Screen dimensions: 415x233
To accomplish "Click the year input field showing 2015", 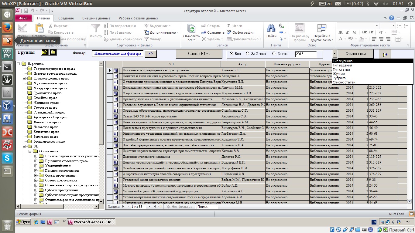I will [x=305, y=54].
